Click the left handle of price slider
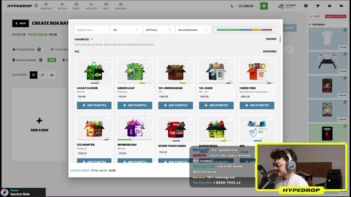Viewport: 351px width, 197px height. (215, 30)
